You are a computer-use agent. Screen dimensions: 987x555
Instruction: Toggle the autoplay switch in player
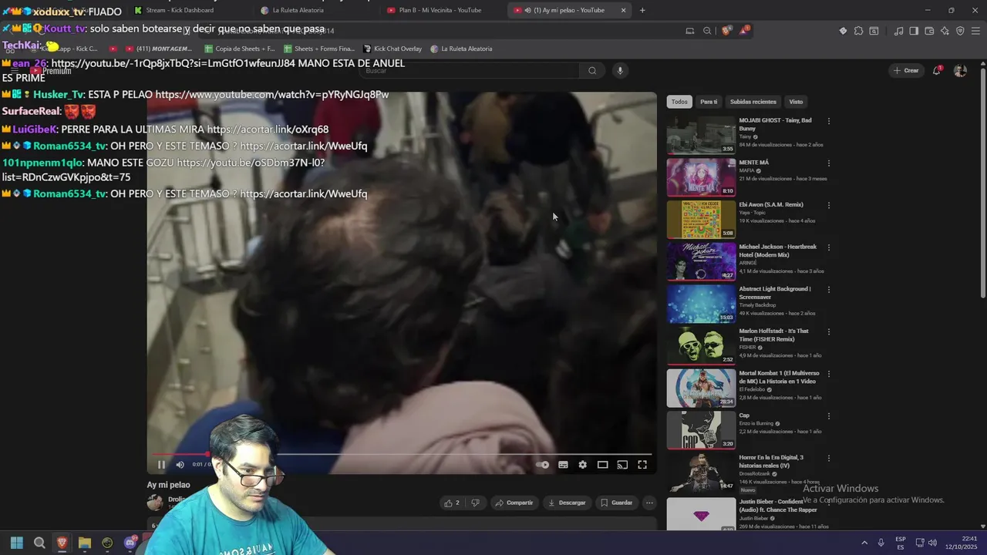(543, 465)
